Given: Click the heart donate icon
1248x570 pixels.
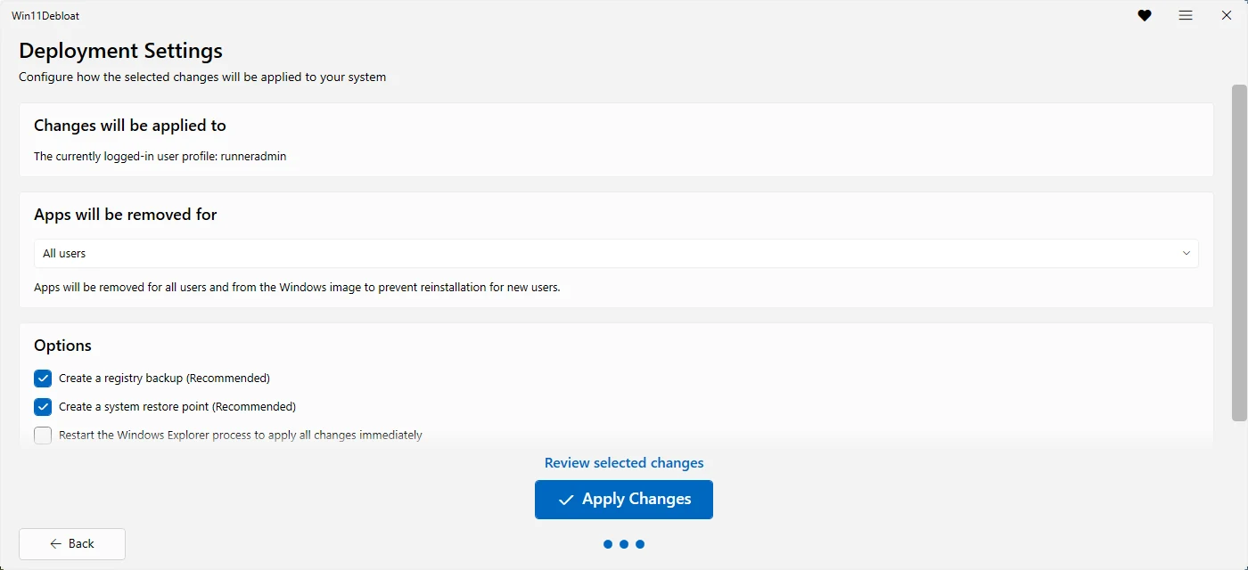Looking at the screenshot, I should tap(1145, 16).
